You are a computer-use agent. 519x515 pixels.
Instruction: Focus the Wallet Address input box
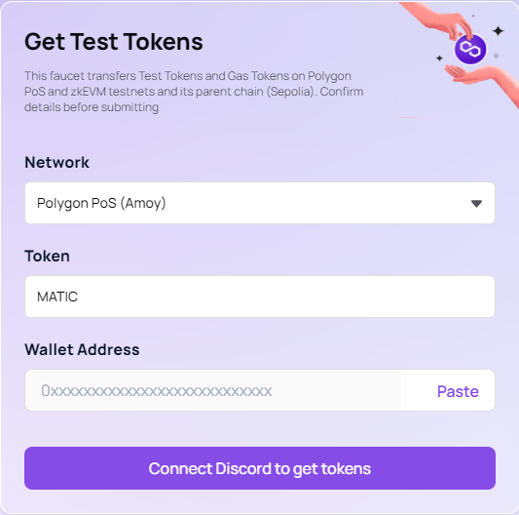click(213, 390)
